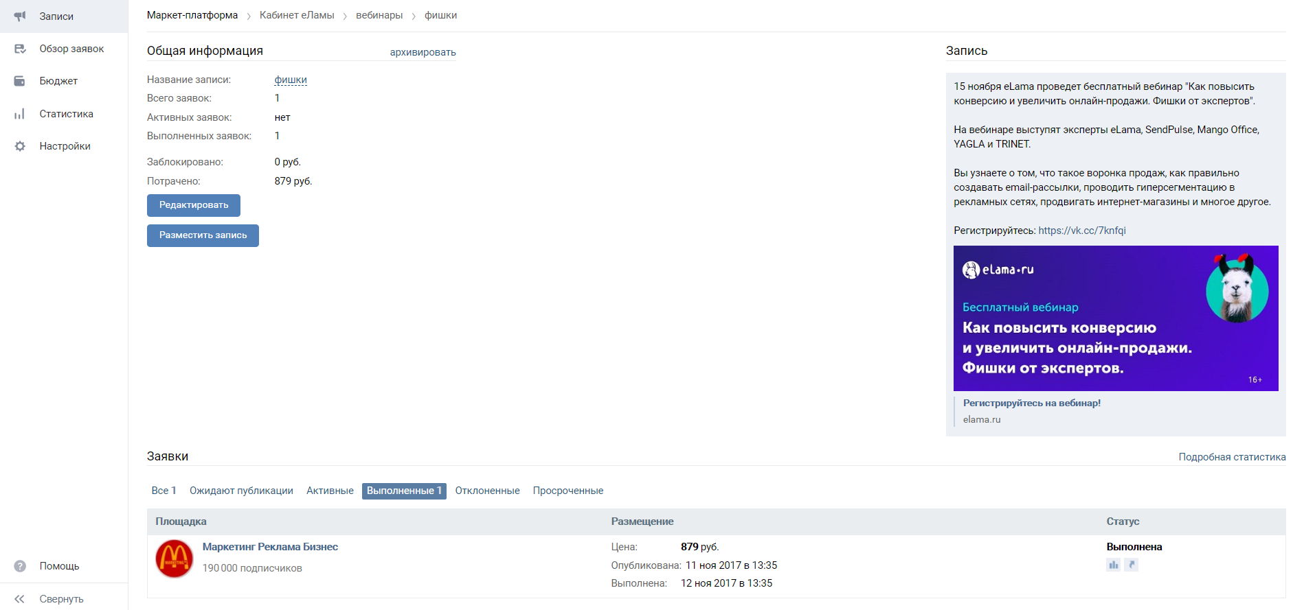Screen dimensions: 1304x610
Task: Click the Цена value 879 руб.
Action: click(699, 547)
